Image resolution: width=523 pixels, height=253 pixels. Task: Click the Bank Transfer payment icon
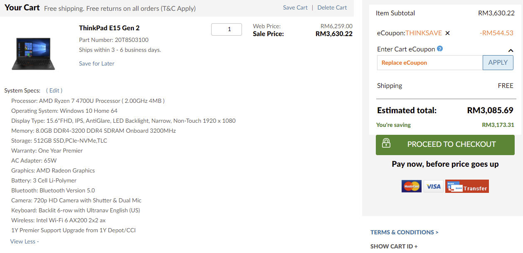(x=467, y=186)
